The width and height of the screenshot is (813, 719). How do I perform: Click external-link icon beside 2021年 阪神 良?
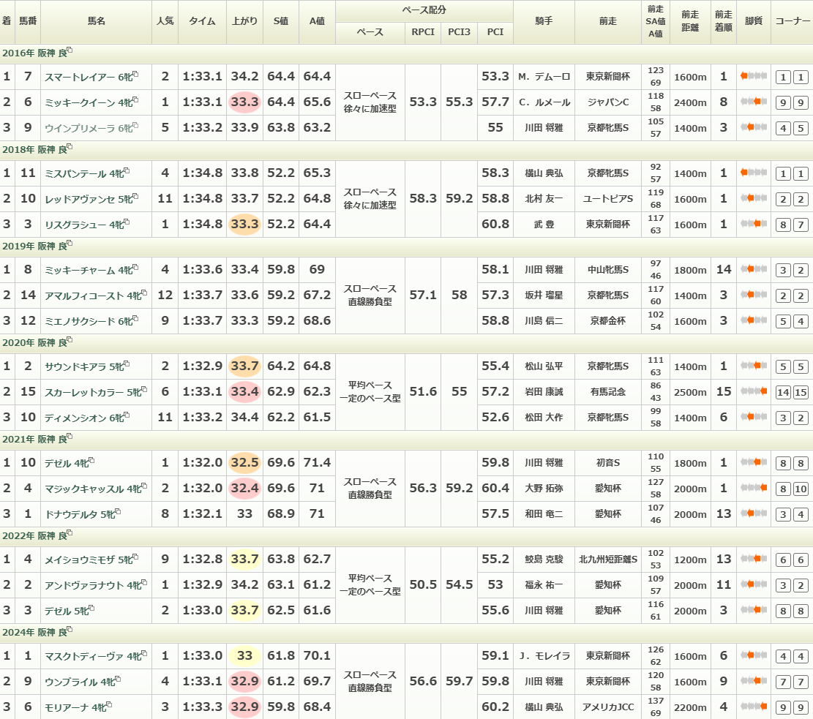pyautogui.click(x=70, y=437)
